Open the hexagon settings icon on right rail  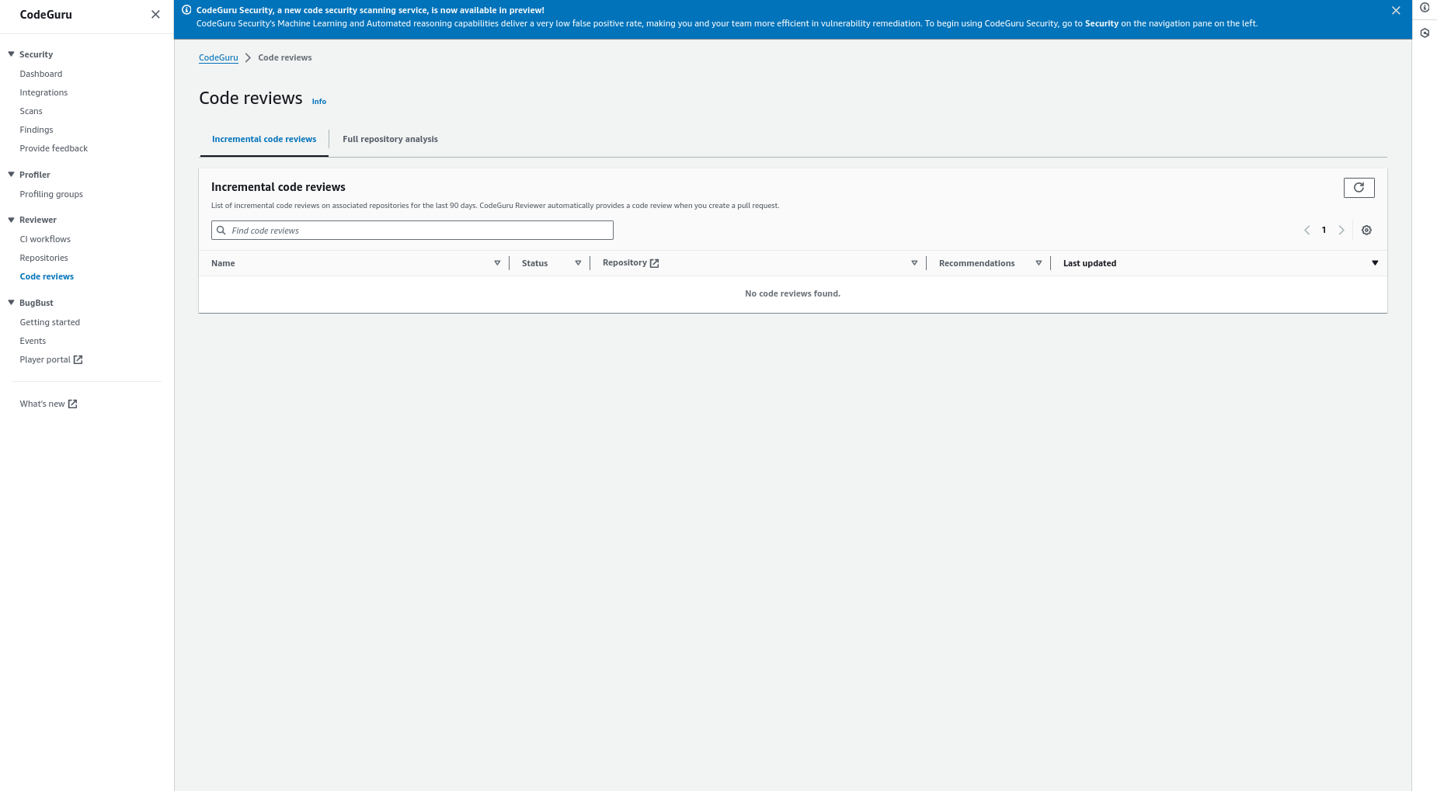[x=1425, y=33]
